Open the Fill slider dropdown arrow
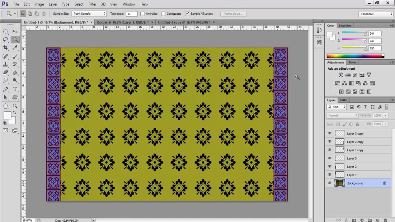Viewport: 395px width, 222px height. (385, 124)
